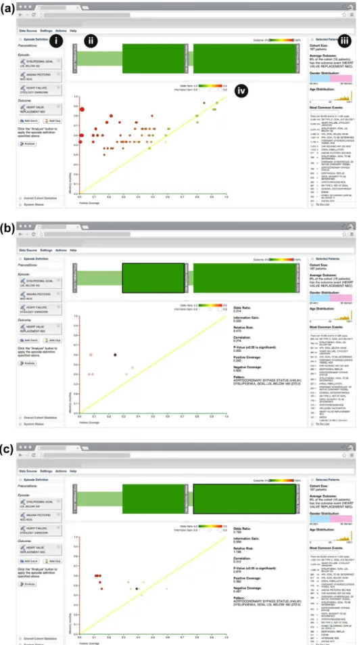359x645 pixels.
Task: Open Settings menu in panel (a)
Action: pyautogui.click(x=46, y=30)
